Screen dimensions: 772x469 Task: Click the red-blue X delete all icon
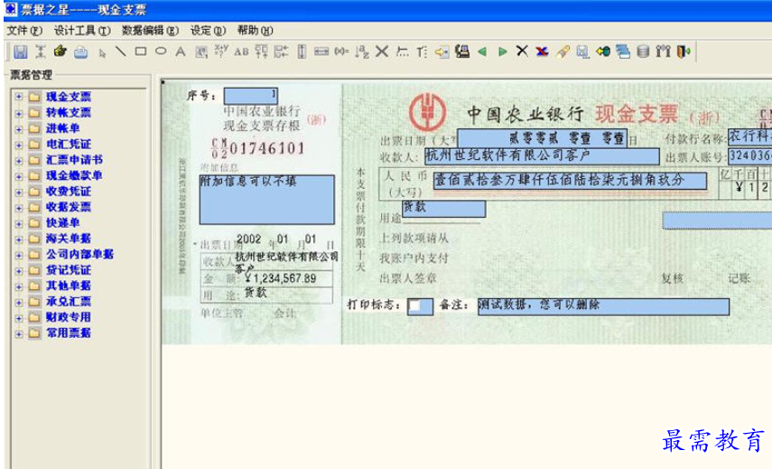click(x=542, y=52)
